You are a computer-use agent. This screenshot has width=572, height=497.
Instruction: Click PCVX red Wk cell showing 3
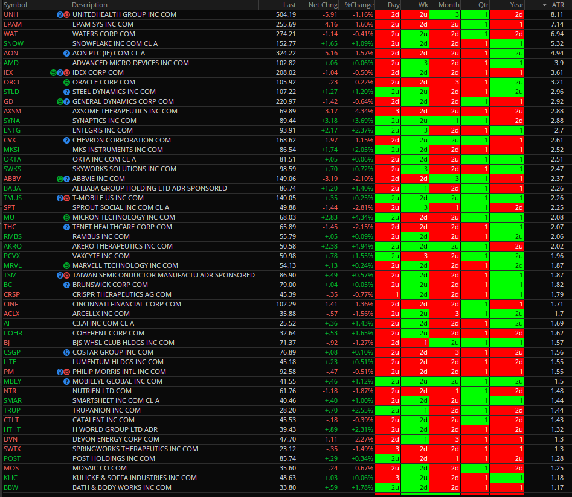tap(415, 256)
